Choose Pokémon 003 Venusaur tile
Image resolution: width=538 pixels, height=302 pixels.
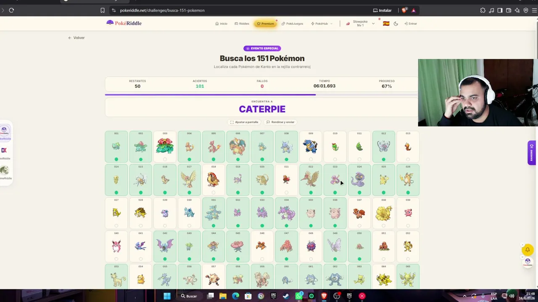[x=165, y=146]
